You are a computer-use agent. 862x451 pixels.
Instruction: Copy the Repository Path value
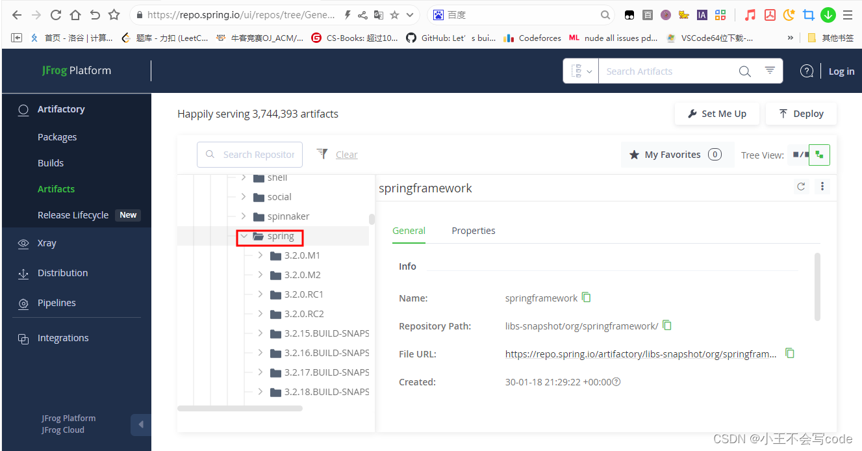667,326
